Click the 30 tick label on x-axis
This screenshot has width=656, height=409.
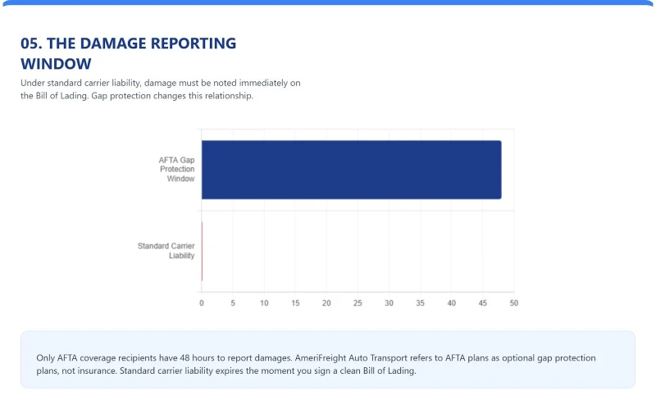tap(389, 303)
